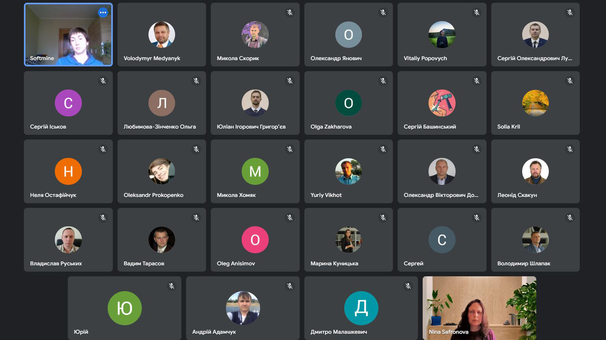The height and width of the screenshot is (340, 606).
Task: Click muted mic icon on Сергій Іськов tile
Action: click(x=103, y=81)
